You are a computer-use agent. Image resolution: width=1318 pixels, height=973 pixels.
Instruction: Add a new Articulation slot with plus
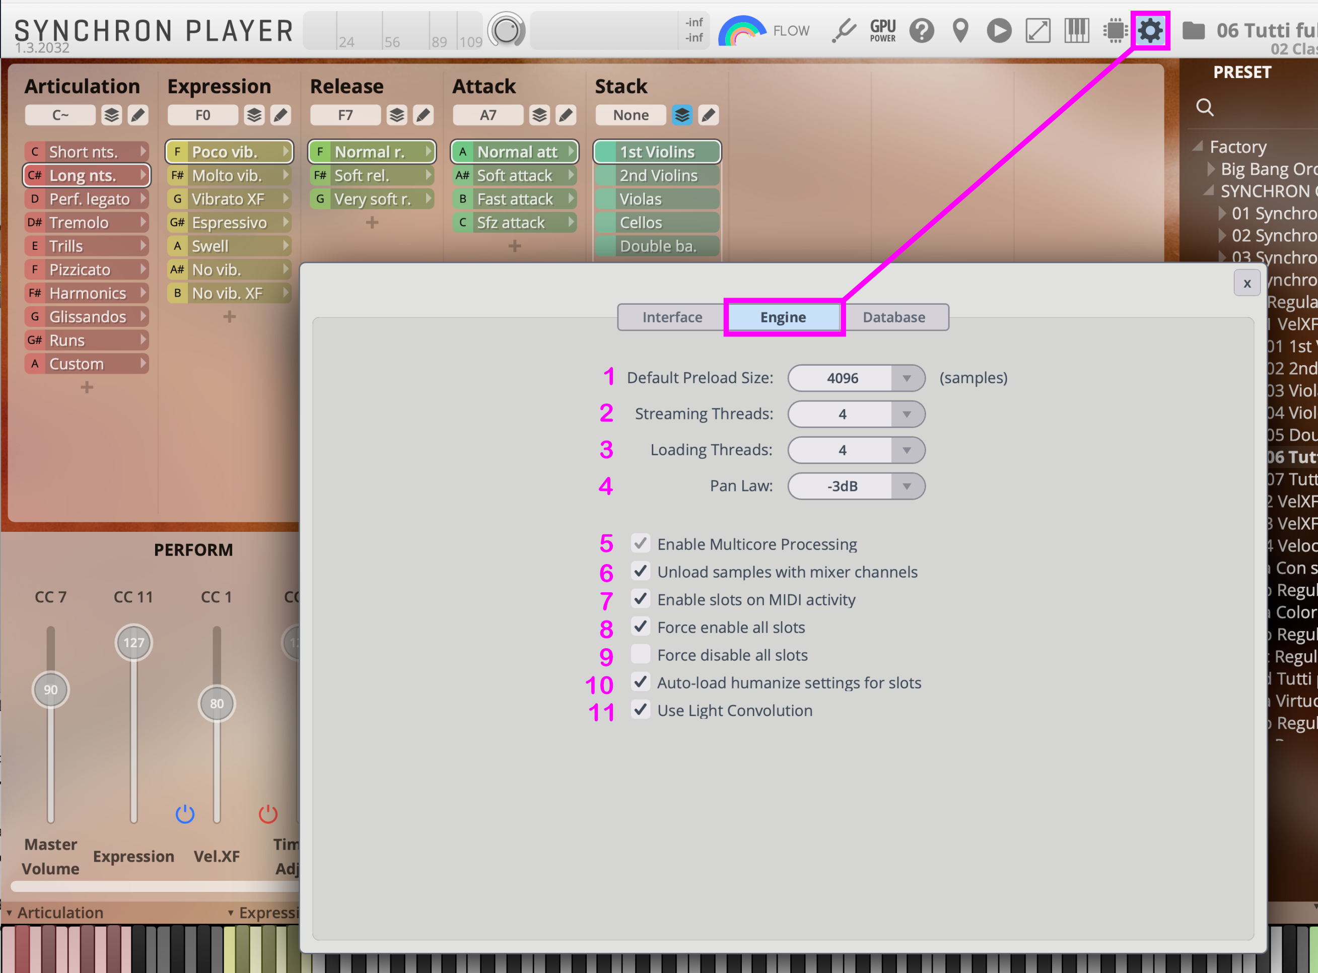87,388
